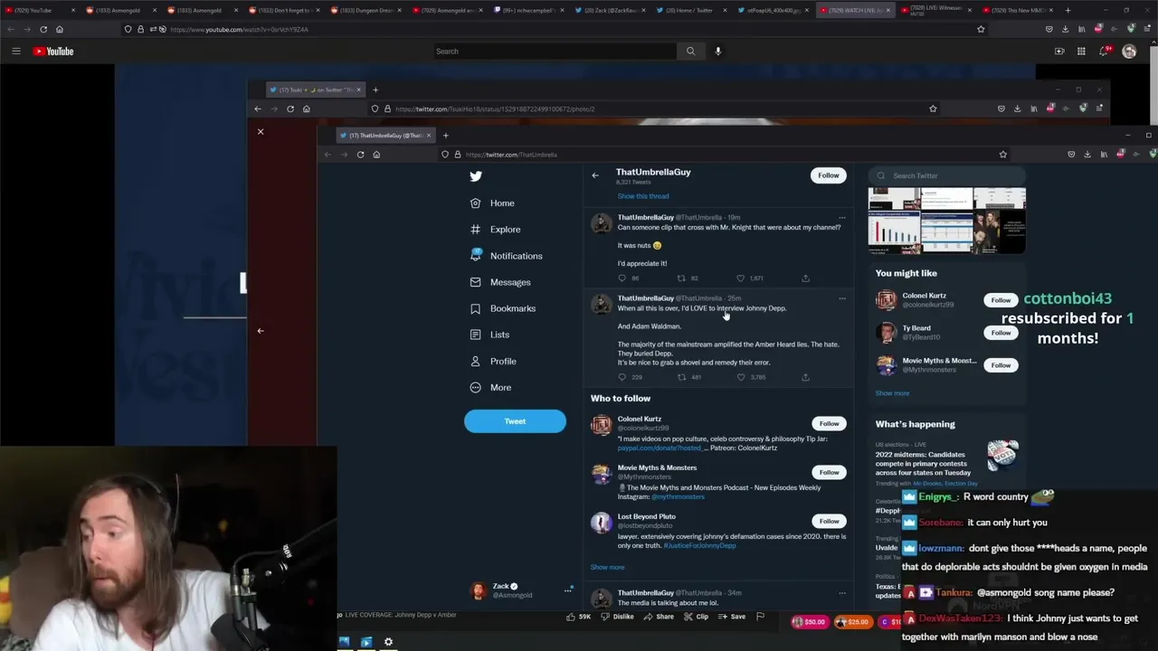Open the YouTube create video icon
The image size is (1158, 651).
point(1059,52)
